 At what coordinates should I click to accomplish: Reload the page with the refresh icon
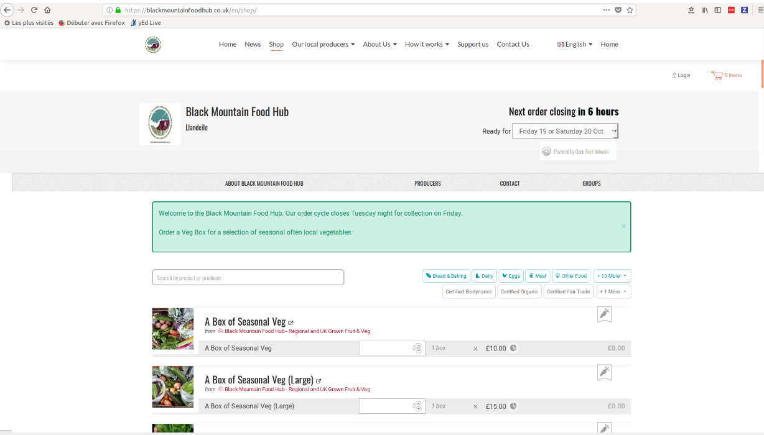(34, 10)
